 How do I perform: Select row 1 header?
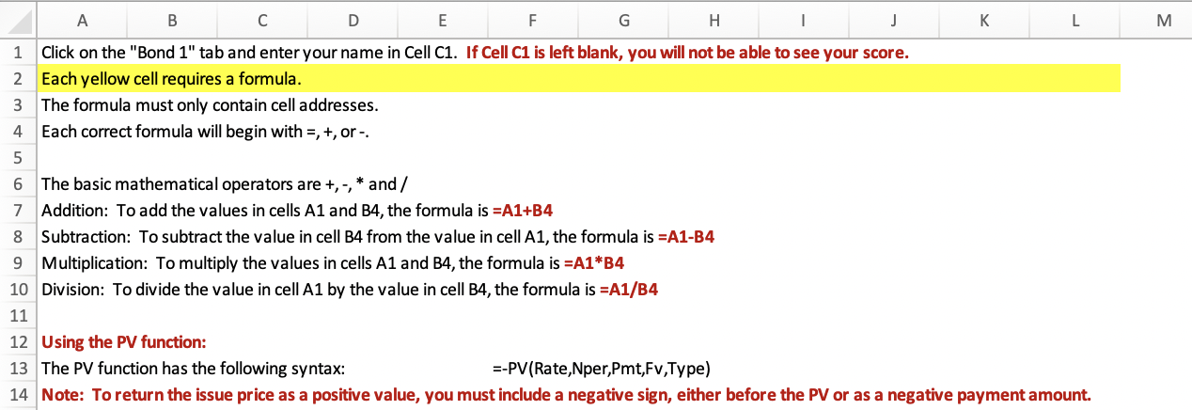pyautogui.click(x=18, y=53)
